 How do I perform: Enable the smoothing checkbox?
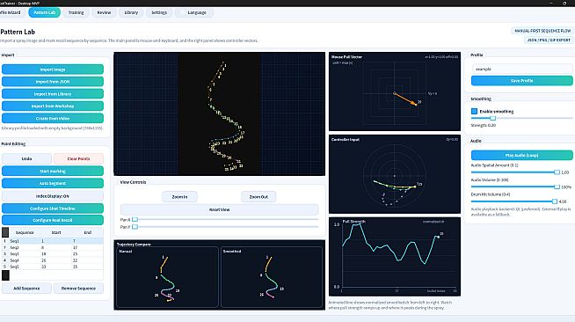[474, 111]
